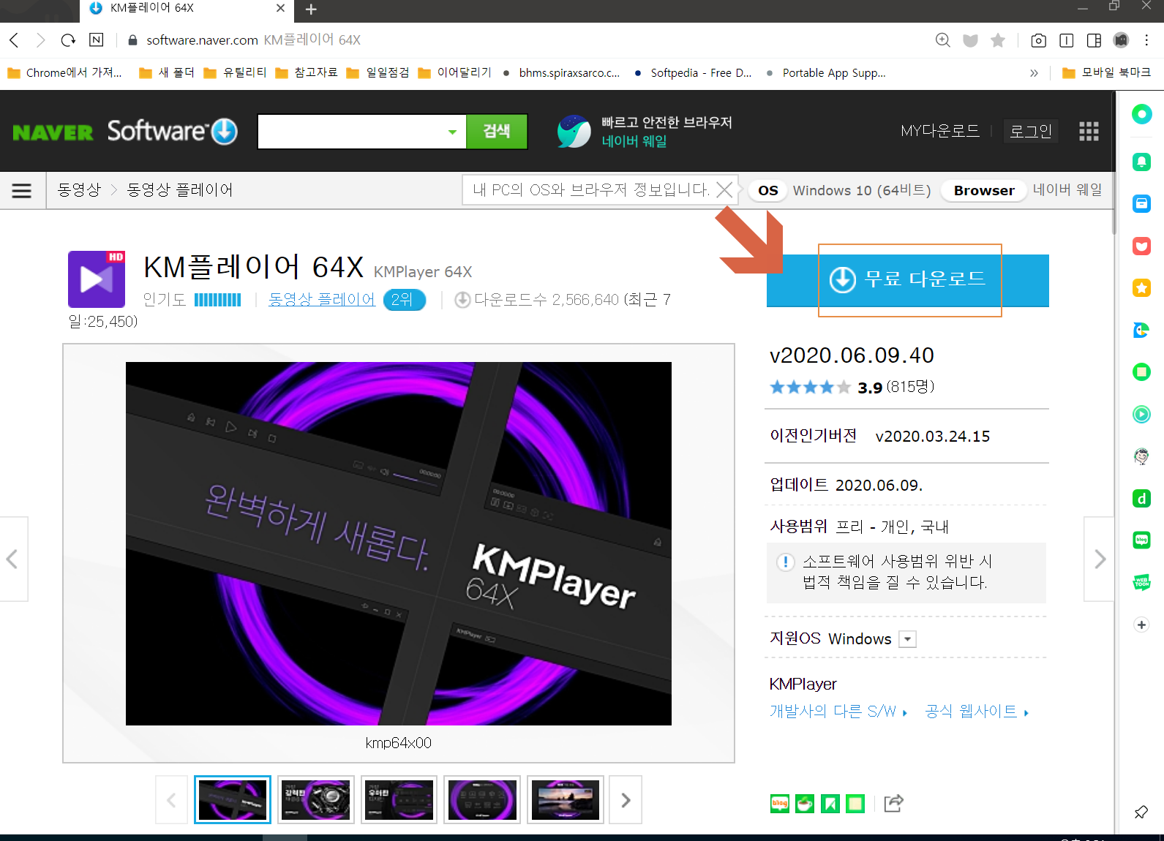
Task: Move to previous software with left arrow
Action: tap(12, 559)
